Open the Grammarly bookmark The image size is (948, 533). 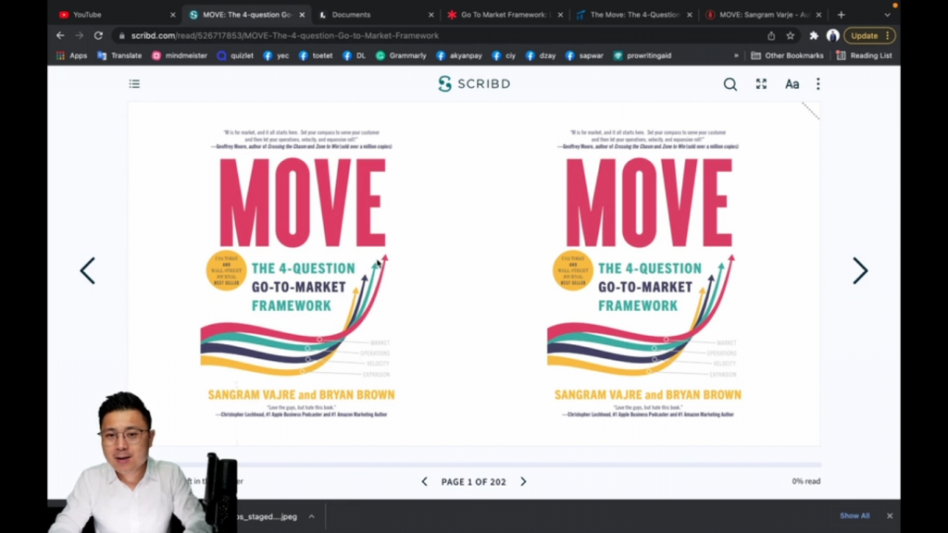[x=401, y=56]
